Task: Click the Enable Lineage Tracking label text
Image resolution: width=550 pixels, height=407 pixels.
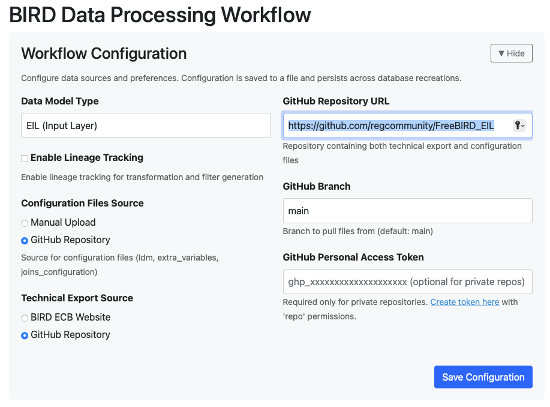Action: pos(87,158)
